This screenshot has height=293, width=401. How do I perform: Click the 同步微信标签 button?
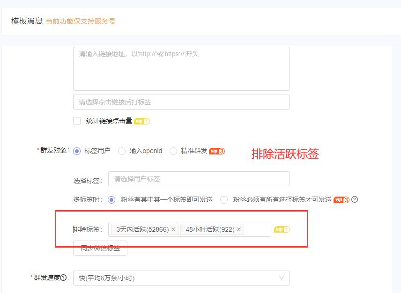(100, 248)
